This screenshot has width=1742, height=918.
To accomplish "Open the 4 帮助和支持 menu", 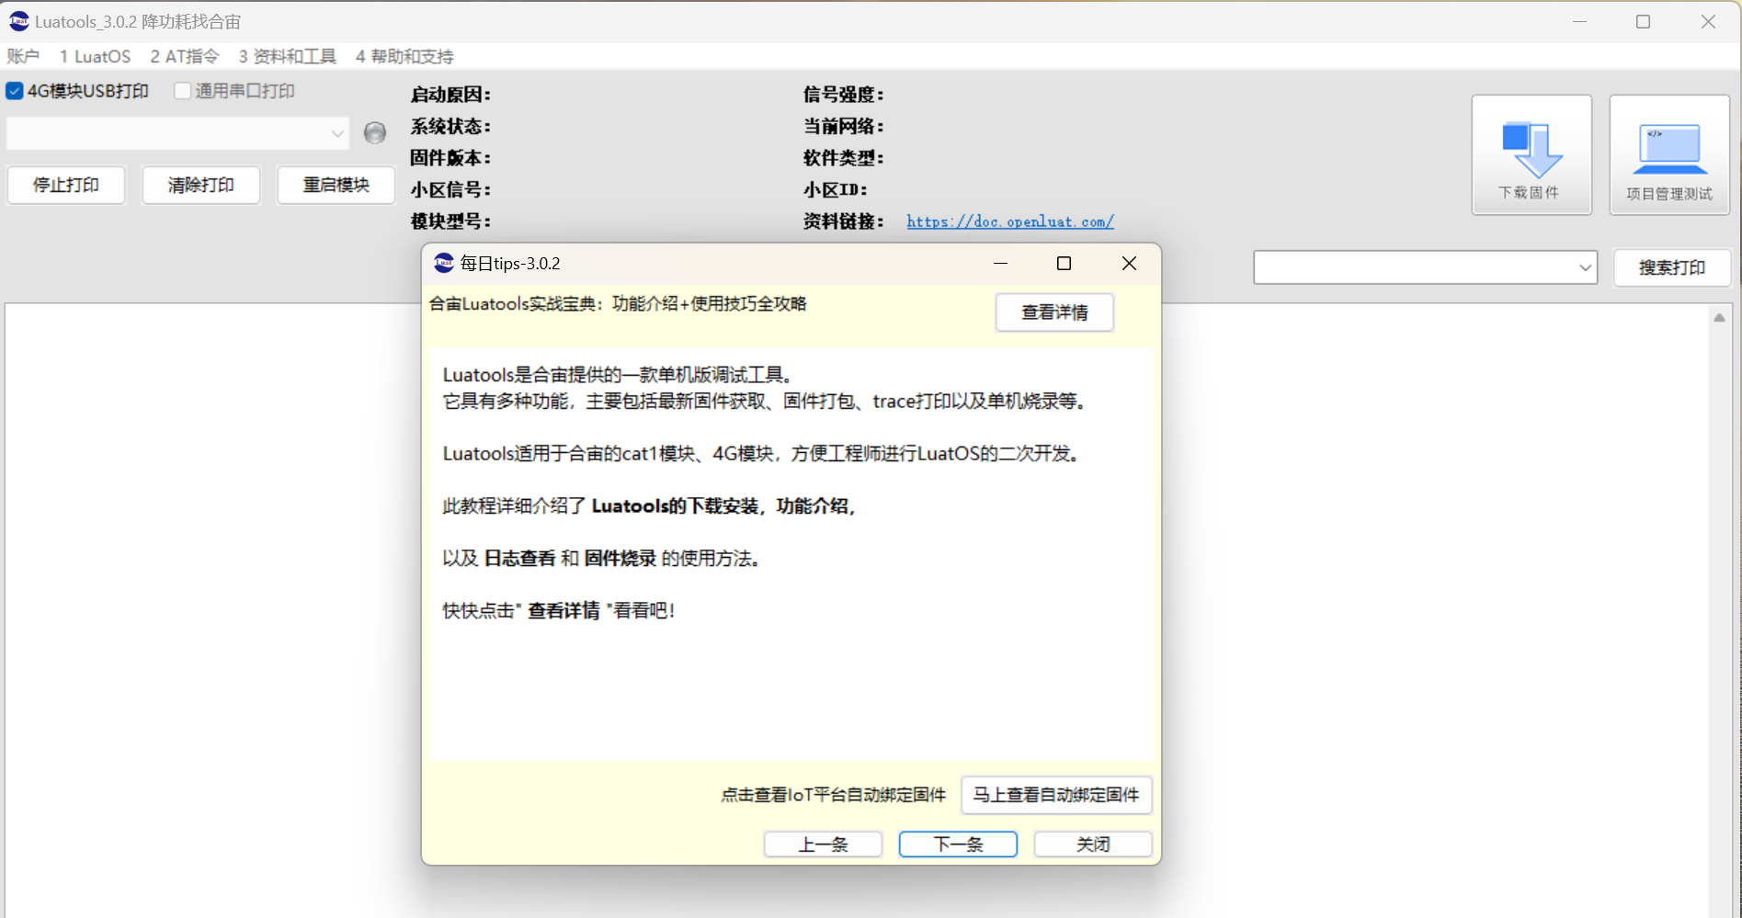I will (404, 57).
